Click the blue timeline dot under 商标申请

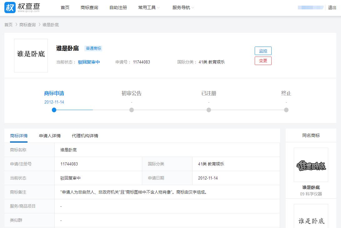tap(54, 110)
